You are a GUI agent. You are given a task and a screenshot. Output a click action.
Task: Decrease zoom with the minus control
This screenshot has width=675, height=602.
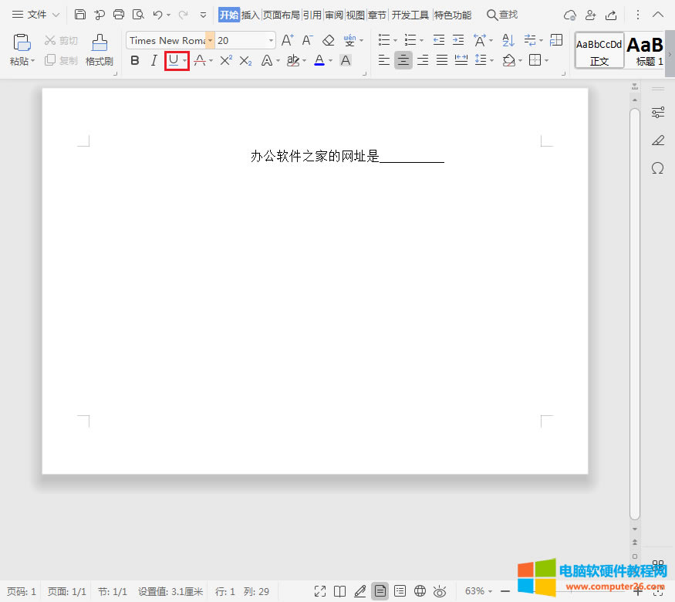coord(505,591)
